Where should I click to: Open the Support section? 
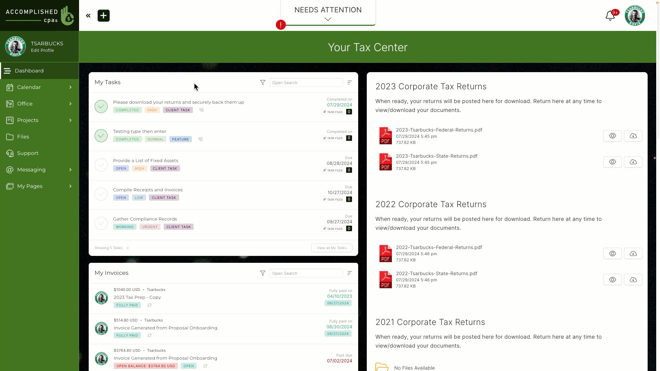coord(27,153)
